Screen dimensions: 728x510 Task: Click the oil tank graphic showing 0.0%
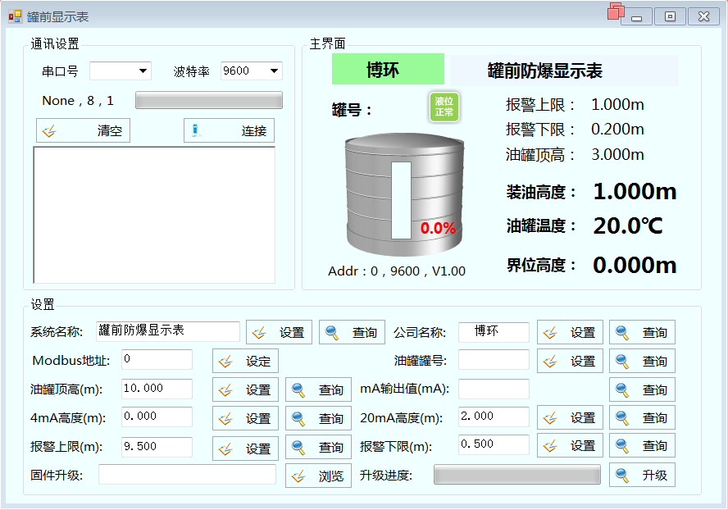click(403, 197)
